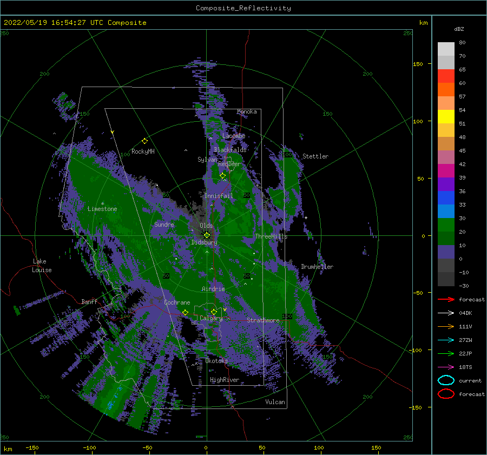Screen dimensions: 487x455
Task: Select the green 30 dBZ color swatch
Action: (446, 225)
